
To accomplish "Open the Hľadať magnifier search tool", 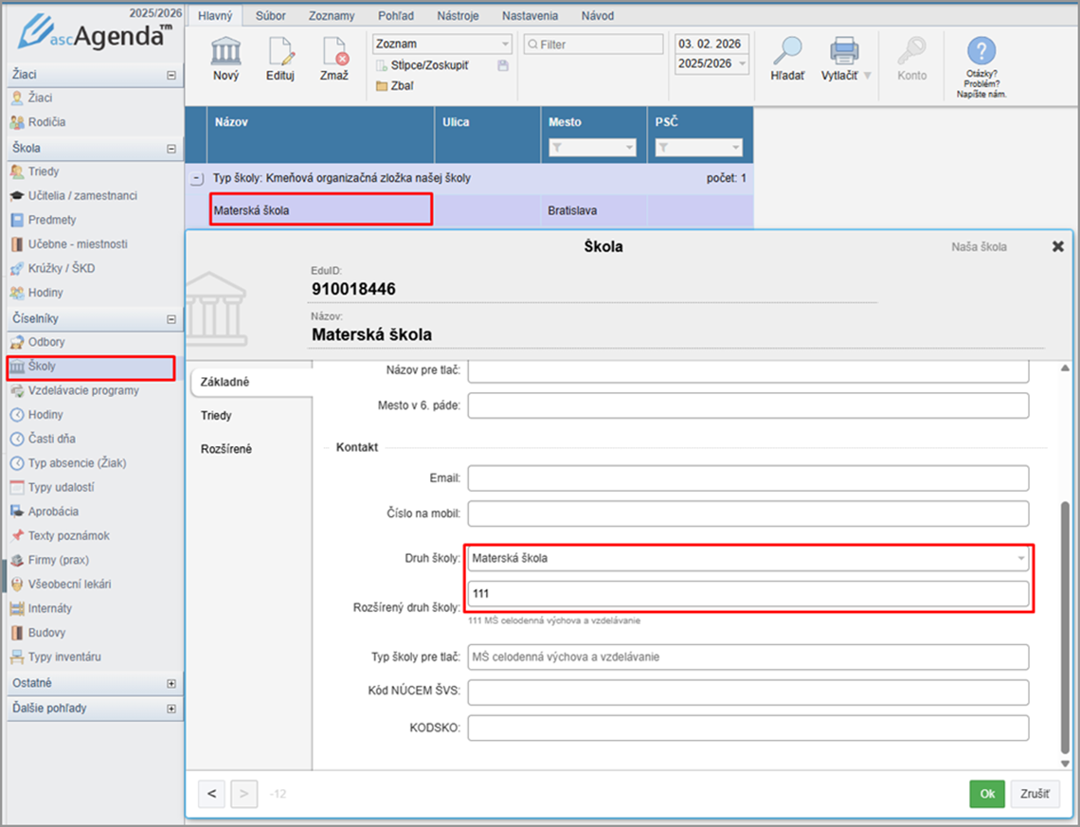I will [786, 52].
